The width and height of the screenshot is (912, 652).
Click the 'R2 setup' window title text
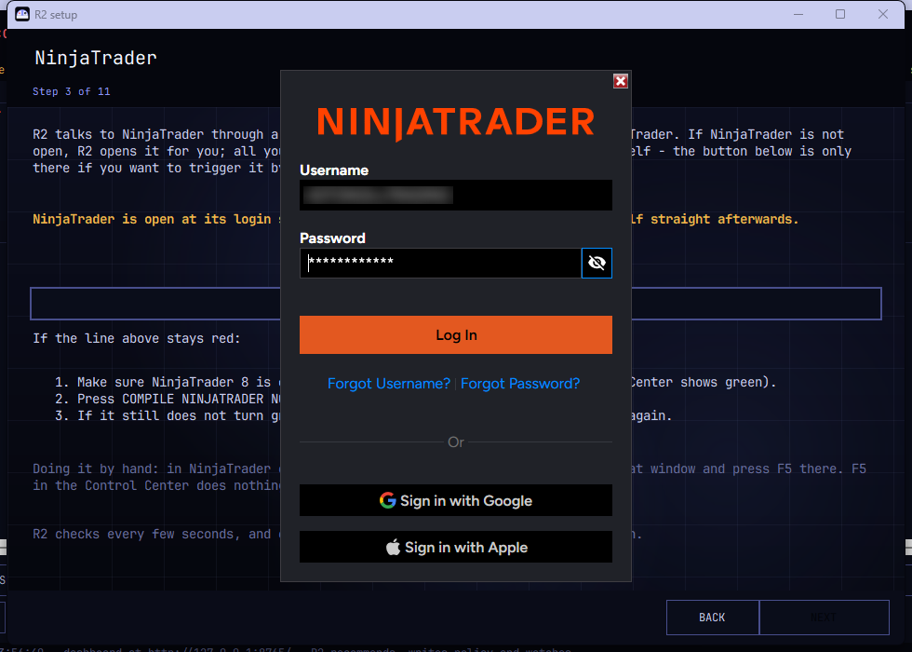tap(56, 15)
